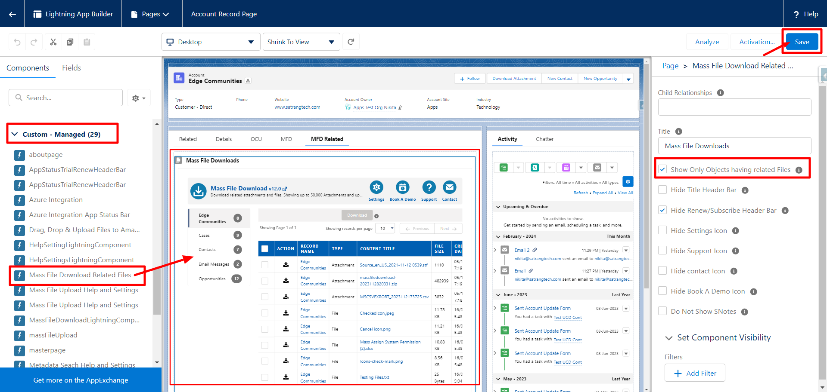Click the Book A Demo icon

[403, 187]
